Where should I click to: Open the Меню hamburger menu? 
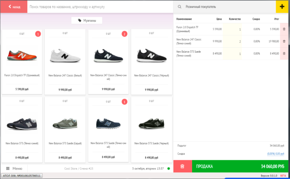[14, 169]
